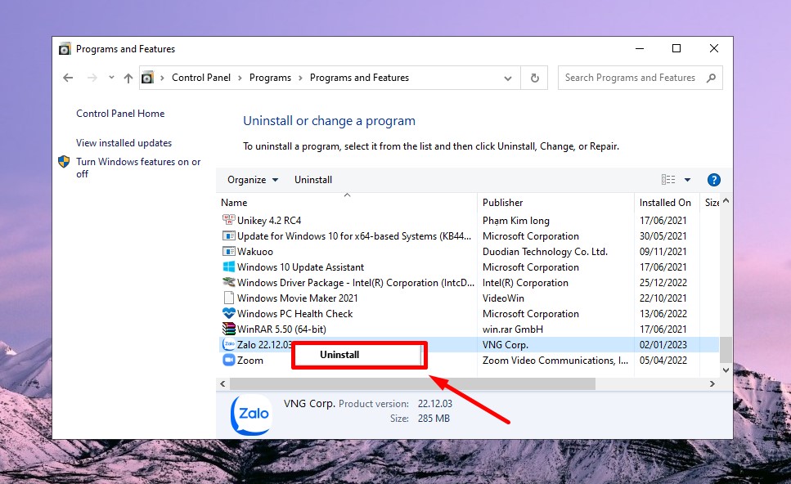Click the Control Panel icon in address bar

click(x=147, y=78)
